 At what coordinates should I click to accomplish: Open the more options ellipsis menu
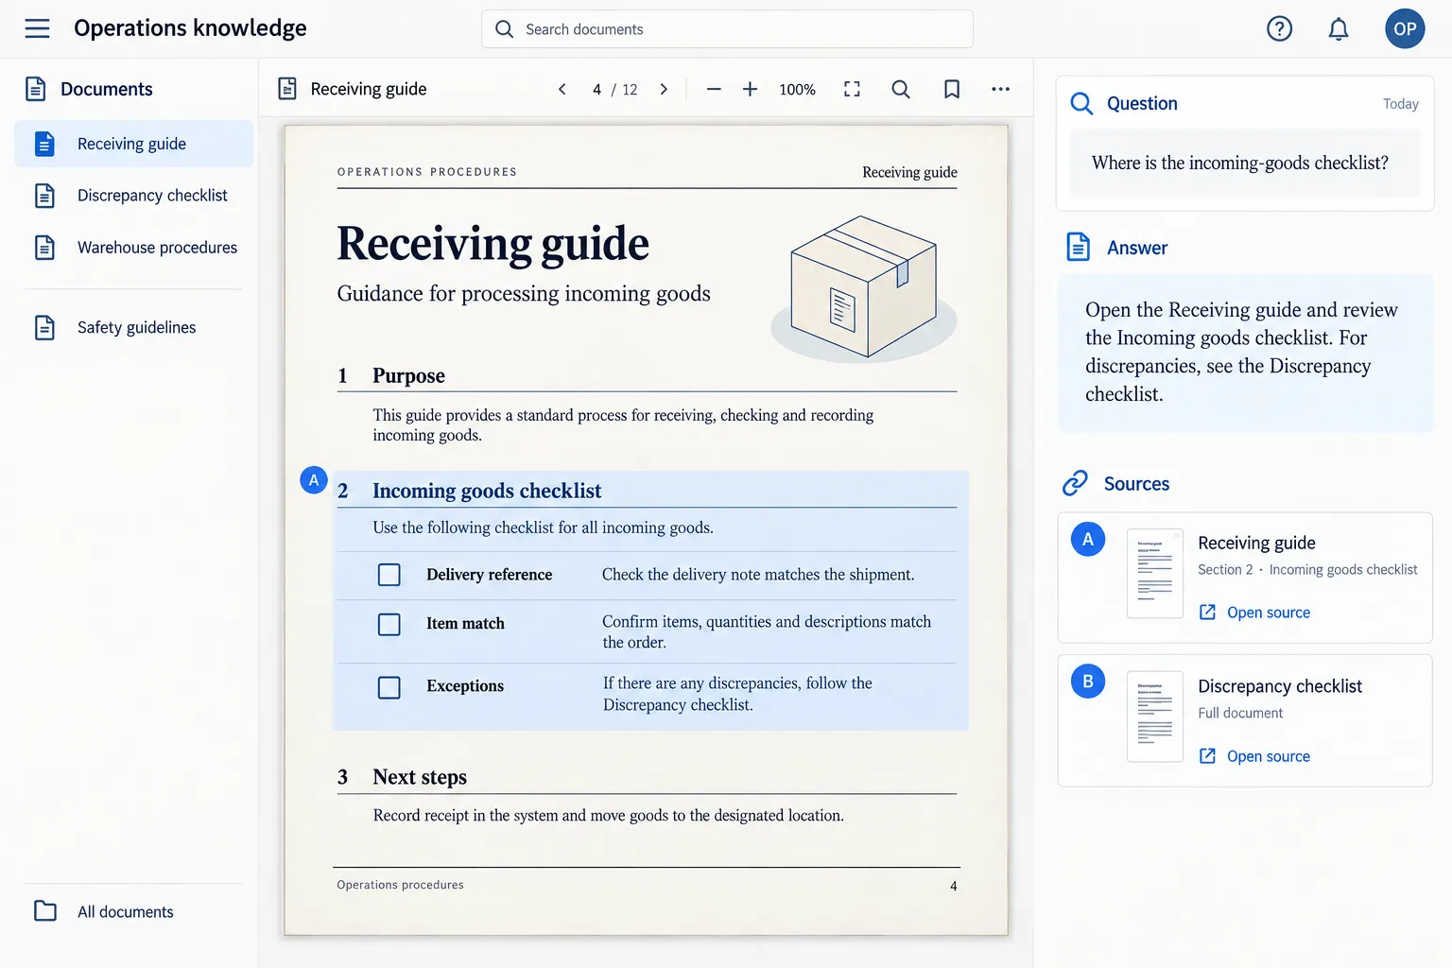point(1000,89)
